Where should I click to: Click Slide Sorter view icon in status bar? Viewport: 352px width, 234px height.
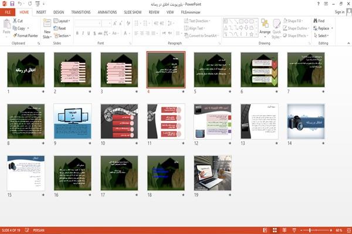(275, 230)
